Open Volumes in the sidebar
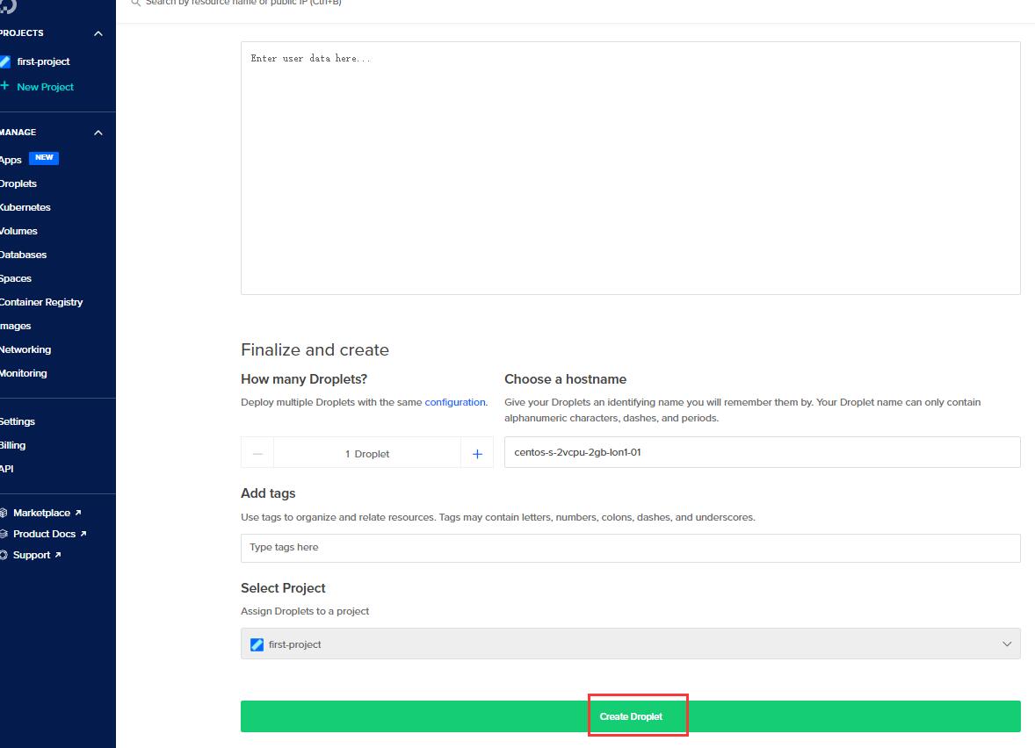1035x748 pixels. [18, 231]
